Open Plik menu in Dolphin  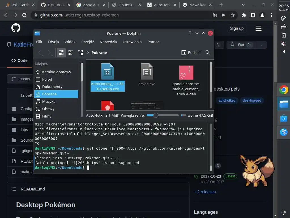[x=39, y=42]
